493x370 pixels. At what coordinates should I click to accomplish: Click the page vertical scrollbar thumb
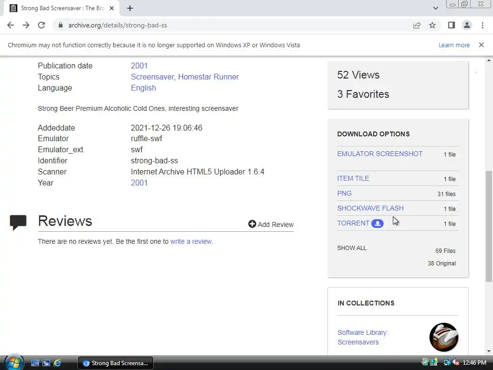click(489, 226)
